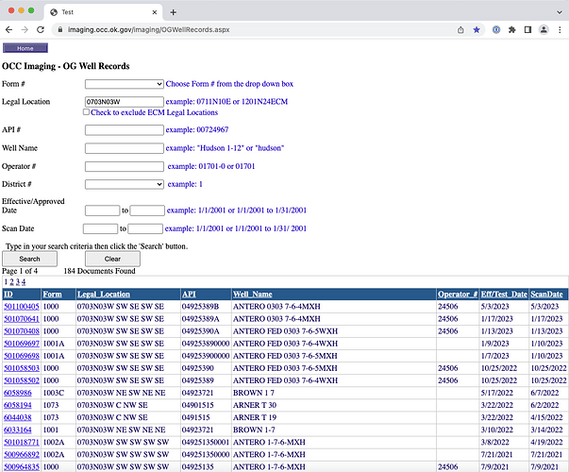Open document 500966892
Viewport: 569px width, 472px height.
22,455
